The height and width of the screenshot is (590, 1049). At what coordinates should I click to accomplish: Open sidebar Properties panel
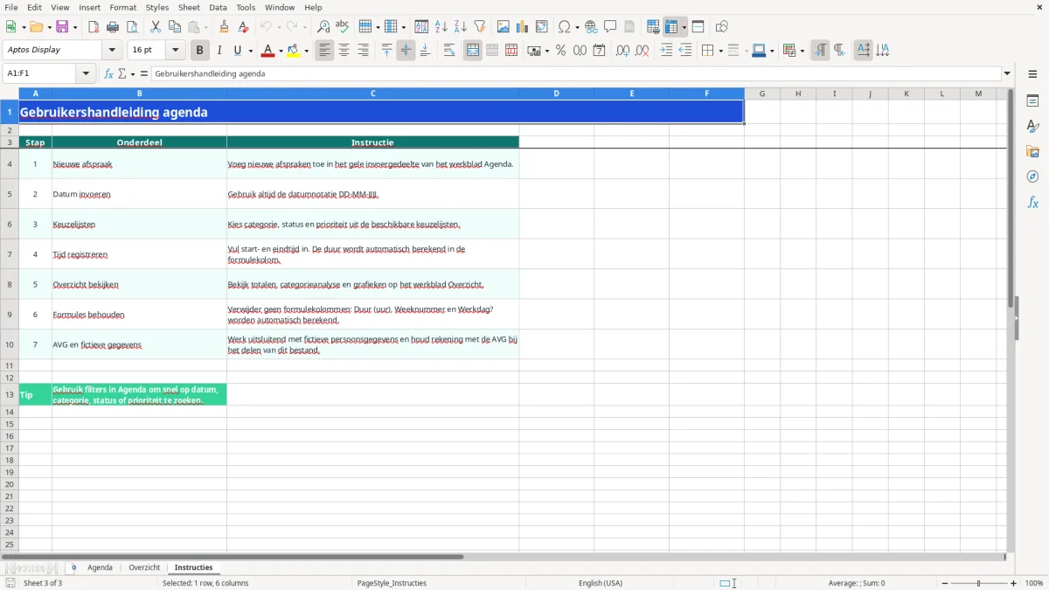click(1032, 101)
